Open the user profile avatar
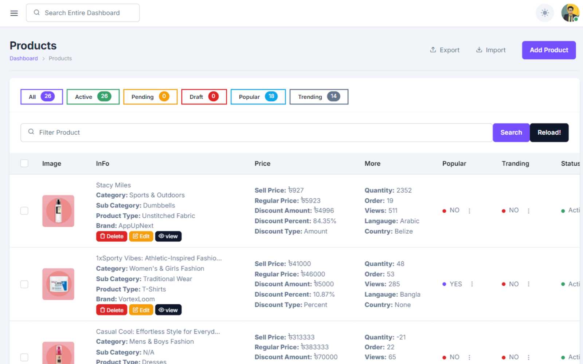 (570, 13)
